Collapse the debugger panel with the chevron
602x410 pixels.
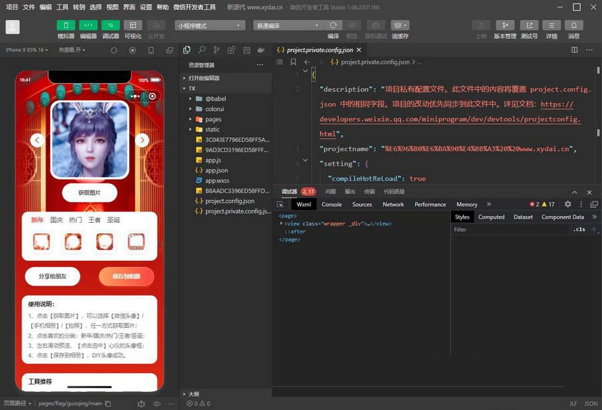(x=574, y=192)
